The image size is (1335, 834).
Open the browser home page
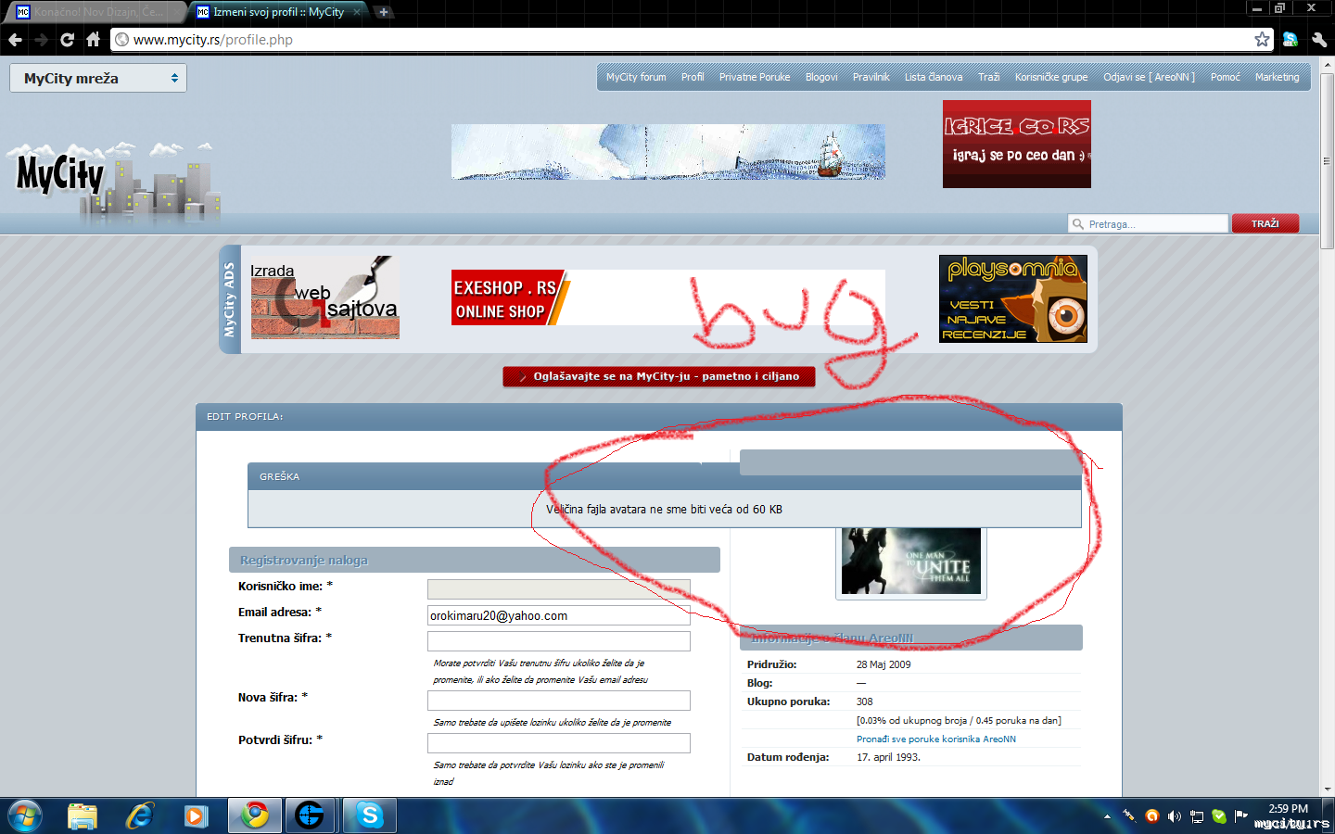tap(93, 40)
